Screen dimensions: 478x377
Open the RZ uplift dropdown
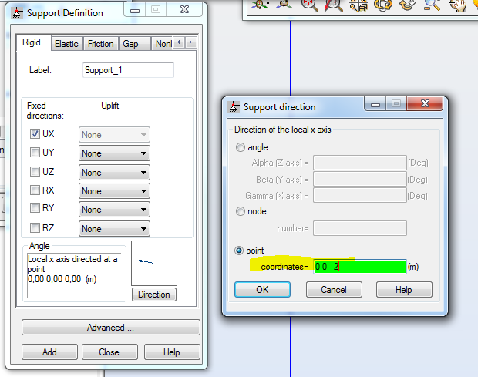click(114, 228)
